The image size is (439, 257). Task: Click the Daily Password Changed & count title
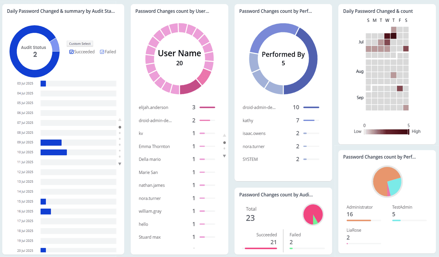378,11
